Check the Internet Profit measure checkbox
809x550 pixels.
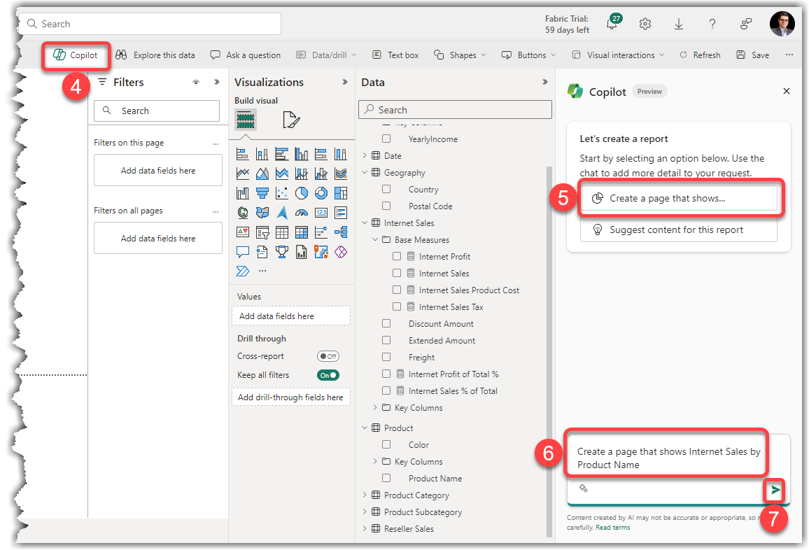click(x=397, y=257)
